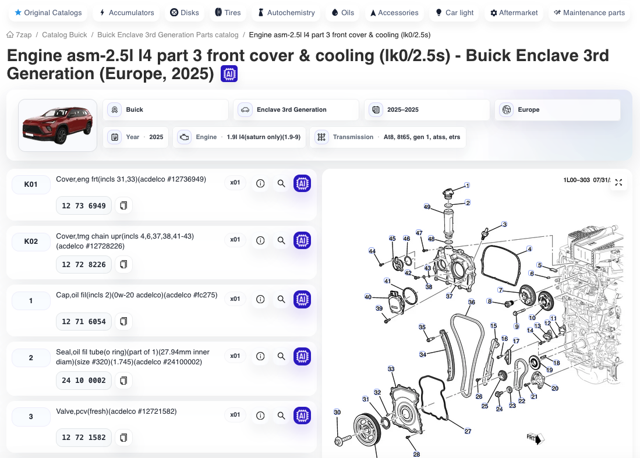The width and height of the screenshot is (640, 458).
Task: Select callout number 36 on diagram
Action: pos(472,302)
